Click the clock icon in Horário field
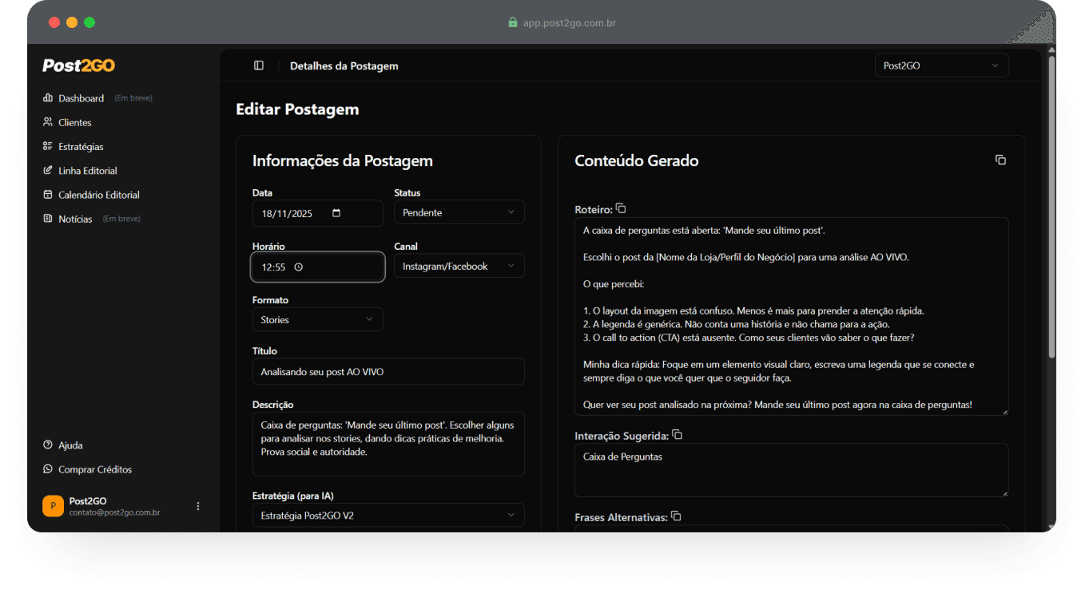The height and width of the screenshot is (593, 1089). pos(299,267)
